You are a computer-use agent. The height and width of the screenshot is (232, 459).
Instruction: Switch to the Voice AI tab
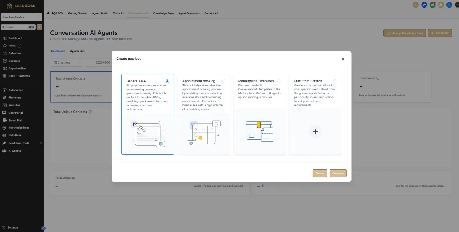[x=118, y=13]
